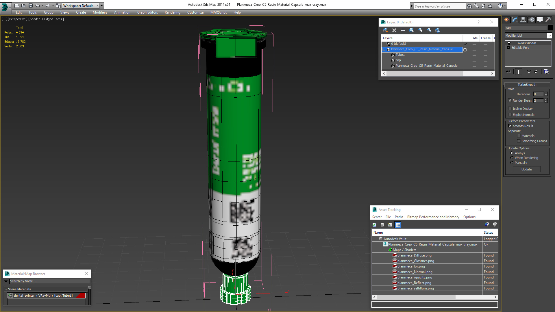Screen dimensions: 555x312
Task: Click Refresh icon in Asset Tracking toolbar
Action: (x=374, y=225)
